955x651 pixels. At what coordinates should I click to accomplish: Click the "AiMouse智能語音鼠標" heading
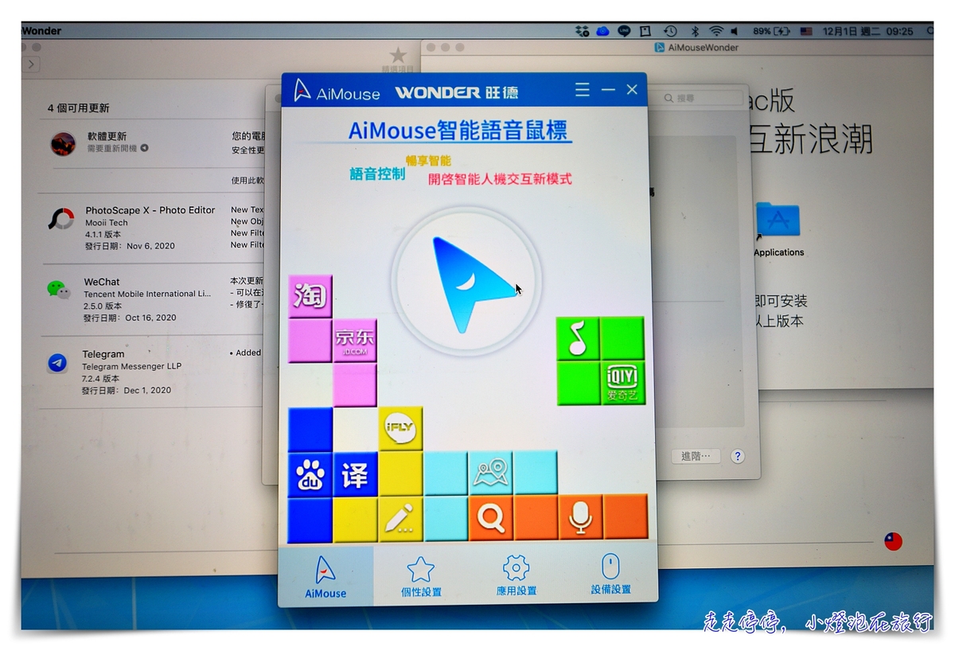458,130
